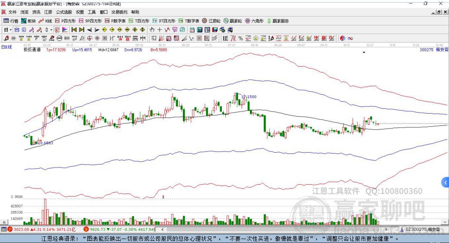
Task: Click the 行情 toolbar button
Action: pyautogui.click(x=11, y=21)
